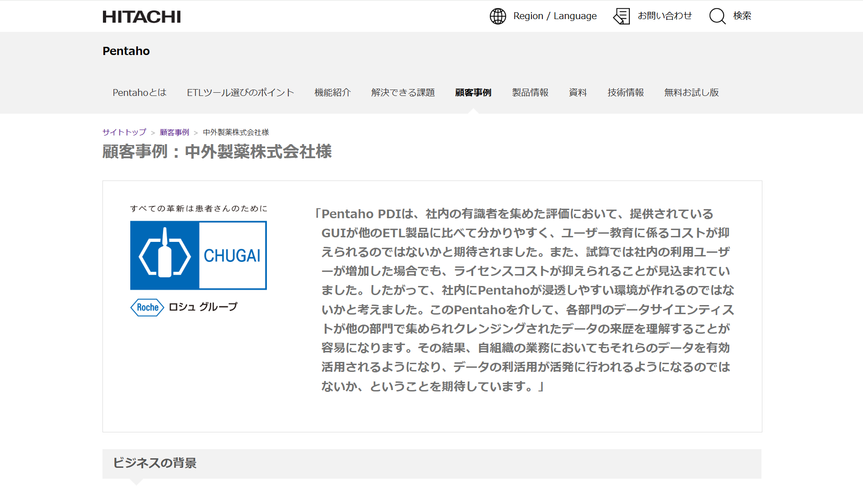863x486 pixels.
Task: Open the 資料 page link
Action: point(577,92)
